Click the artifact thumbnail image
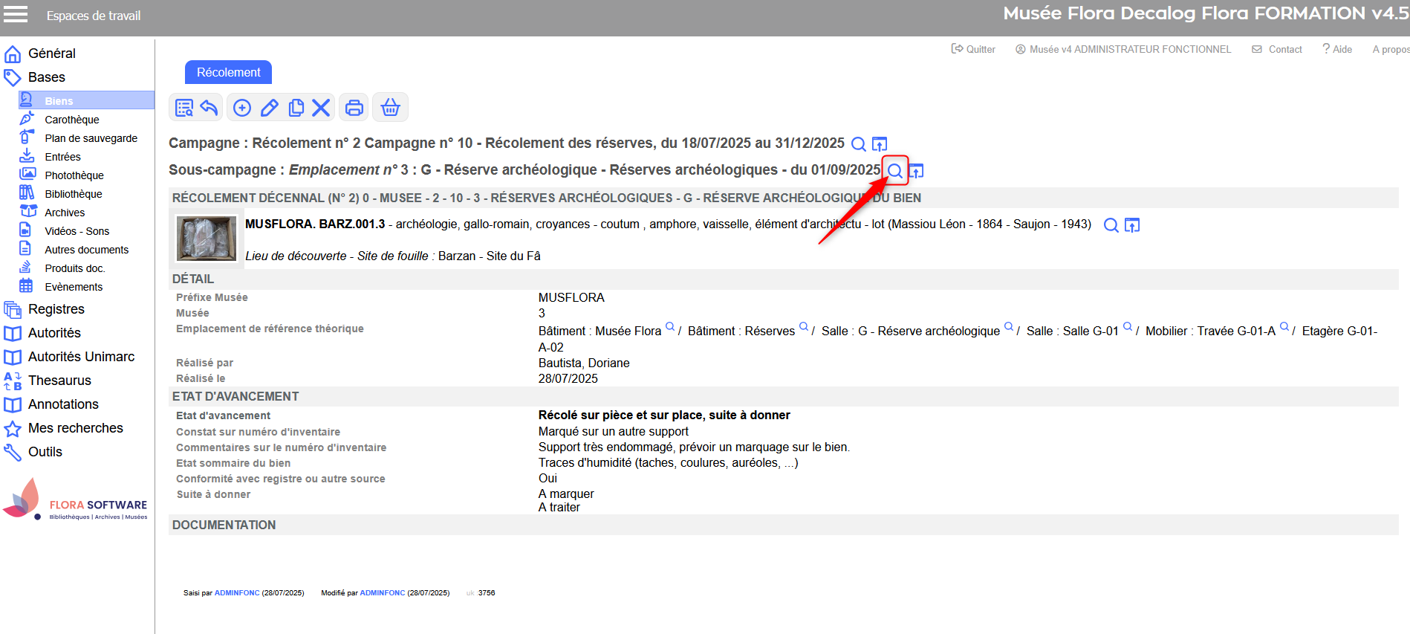 click(206, 239)
